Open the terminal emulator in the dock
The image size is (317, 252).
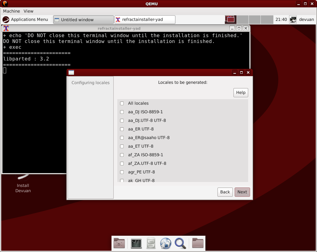point(136,243)
